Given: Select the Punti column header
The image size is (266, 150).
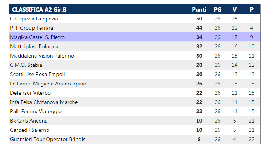Looking at the screenshot, I should point(199,9).
